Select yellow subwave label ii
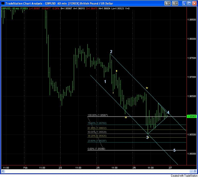 click(117, 71)
